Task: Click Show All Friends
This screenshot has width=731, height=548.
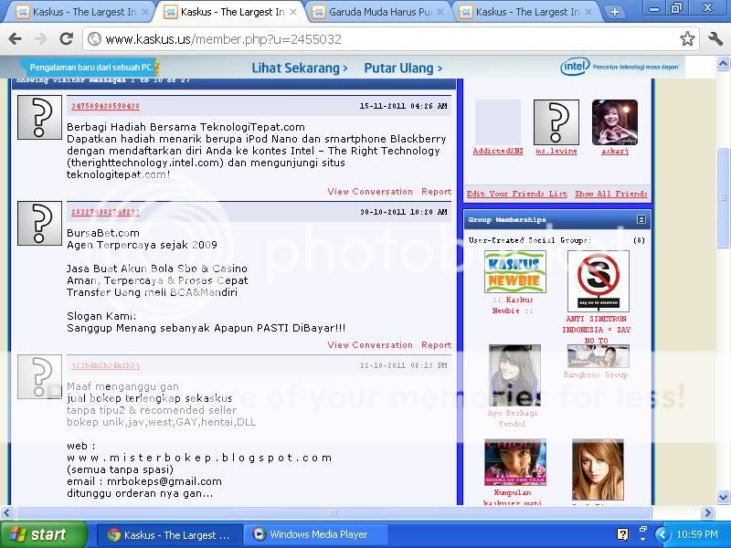Action: tap(610, 194)
